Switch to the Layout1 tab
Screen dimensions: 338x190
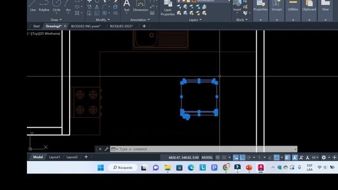[x=54, y=157]
